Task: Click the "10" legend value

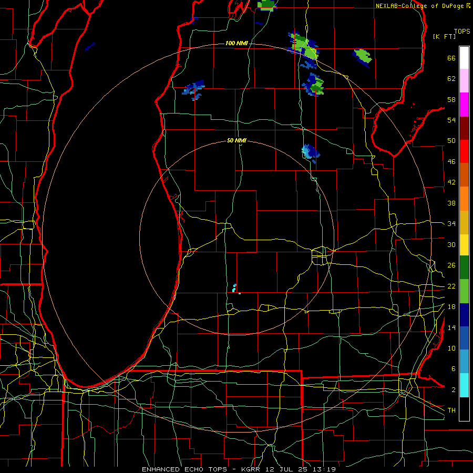Action: click(451, 348)
